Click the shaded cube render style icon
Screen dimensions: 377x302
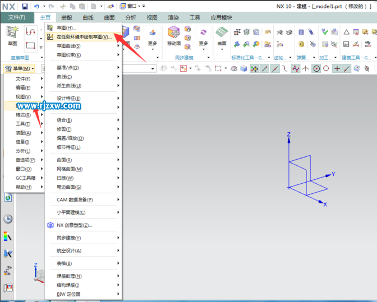[x=243, y=69]
